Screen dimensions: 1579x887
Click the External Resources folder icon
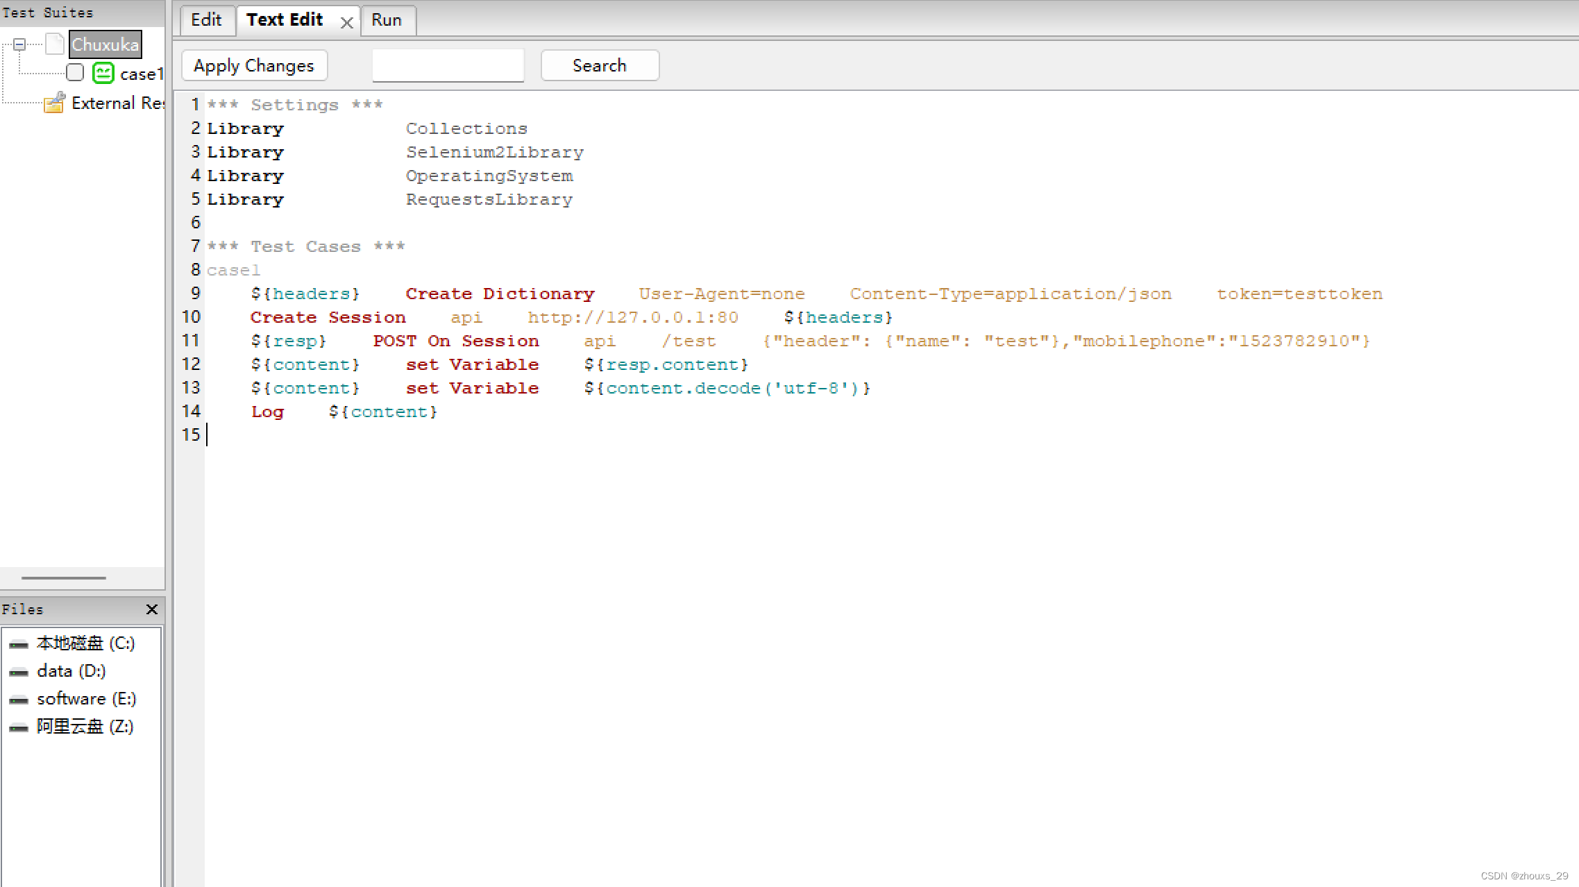(x=54, y=103)
